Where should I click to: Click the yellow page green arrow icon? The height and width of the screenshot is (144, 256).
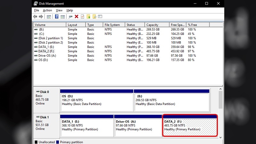[89, 17]
